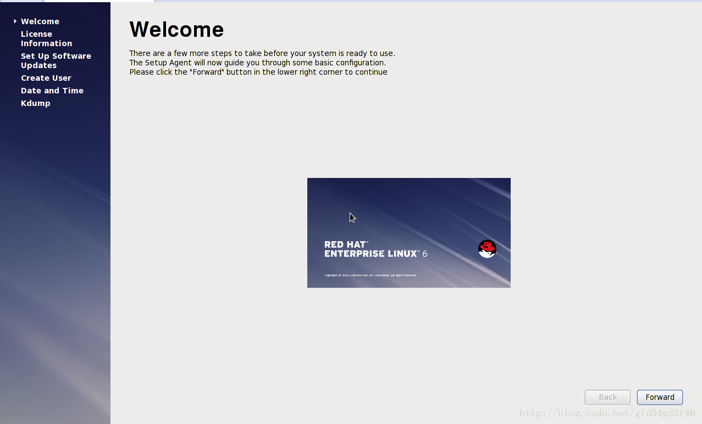This screenshot has width=702, height=424.
Task: Click the Red Hat shadowman logo
Action: [x=487, y=249]
